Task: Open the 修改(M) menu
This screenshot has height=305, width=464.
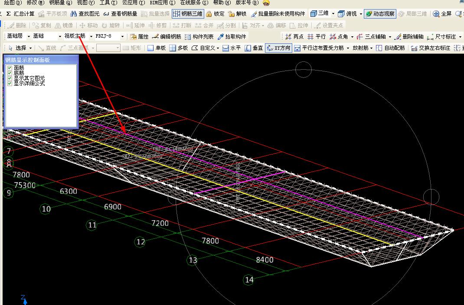Action: coord(35,3)
